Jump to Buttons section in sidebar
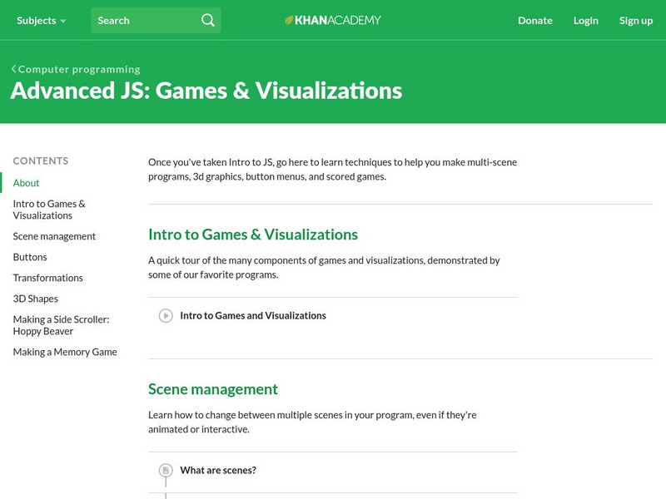Viewport: 666px width, 499px height. pyautogui.click(x=30, y=257)
